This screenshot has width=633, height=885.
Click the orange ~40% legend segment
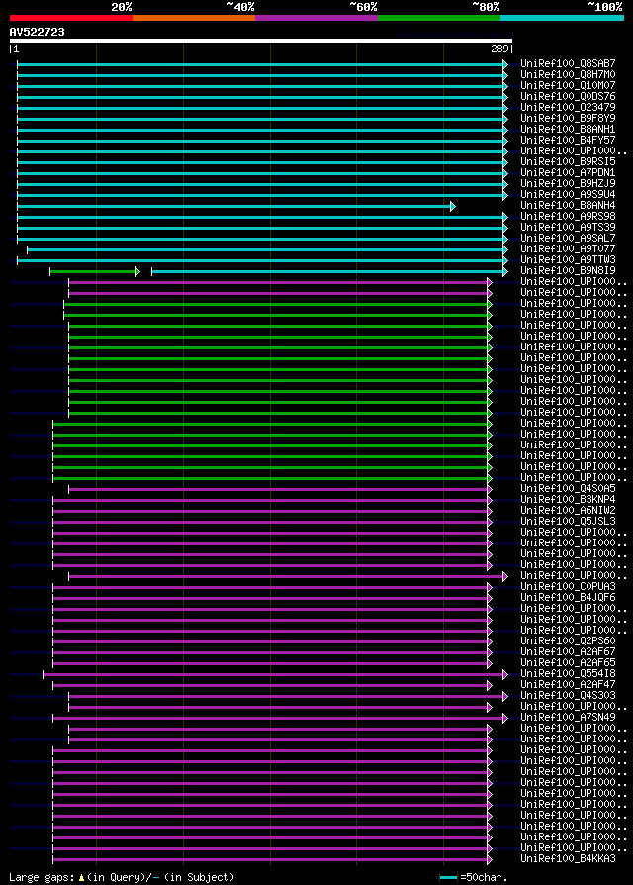(x=194, y=18)
